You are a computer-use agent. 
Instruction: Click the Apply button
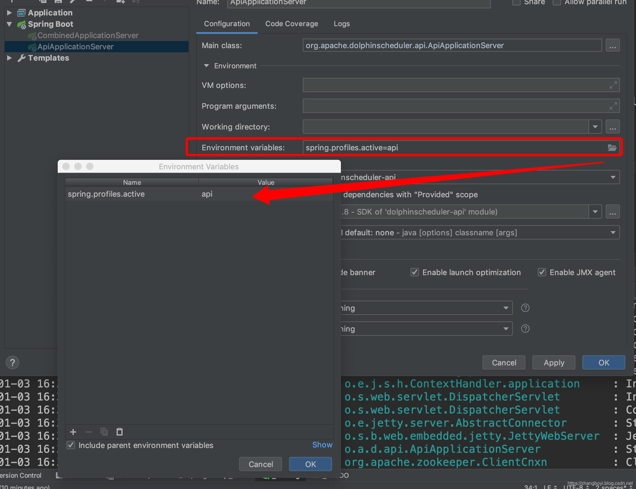tap(554, 362)
